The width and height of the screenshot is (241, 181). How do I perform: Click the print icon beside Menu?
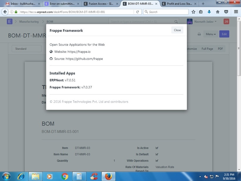pyautogui.click(x=199, y=34)
